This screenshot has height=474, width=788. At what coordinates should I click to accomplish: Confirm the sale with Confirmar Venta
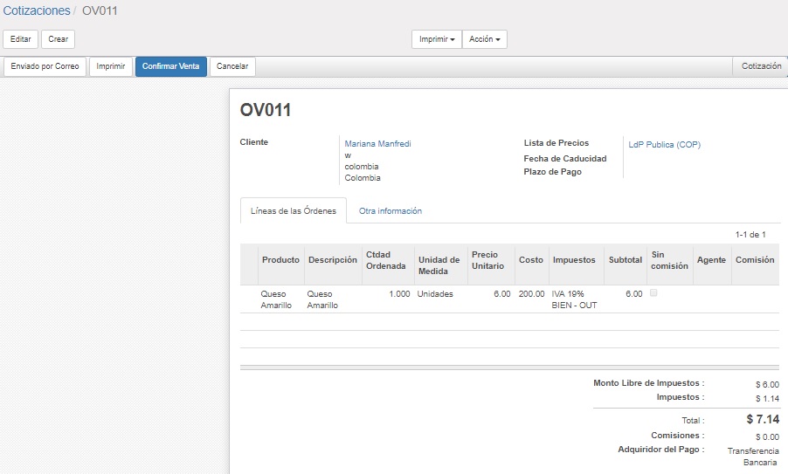tap(170, 66)
